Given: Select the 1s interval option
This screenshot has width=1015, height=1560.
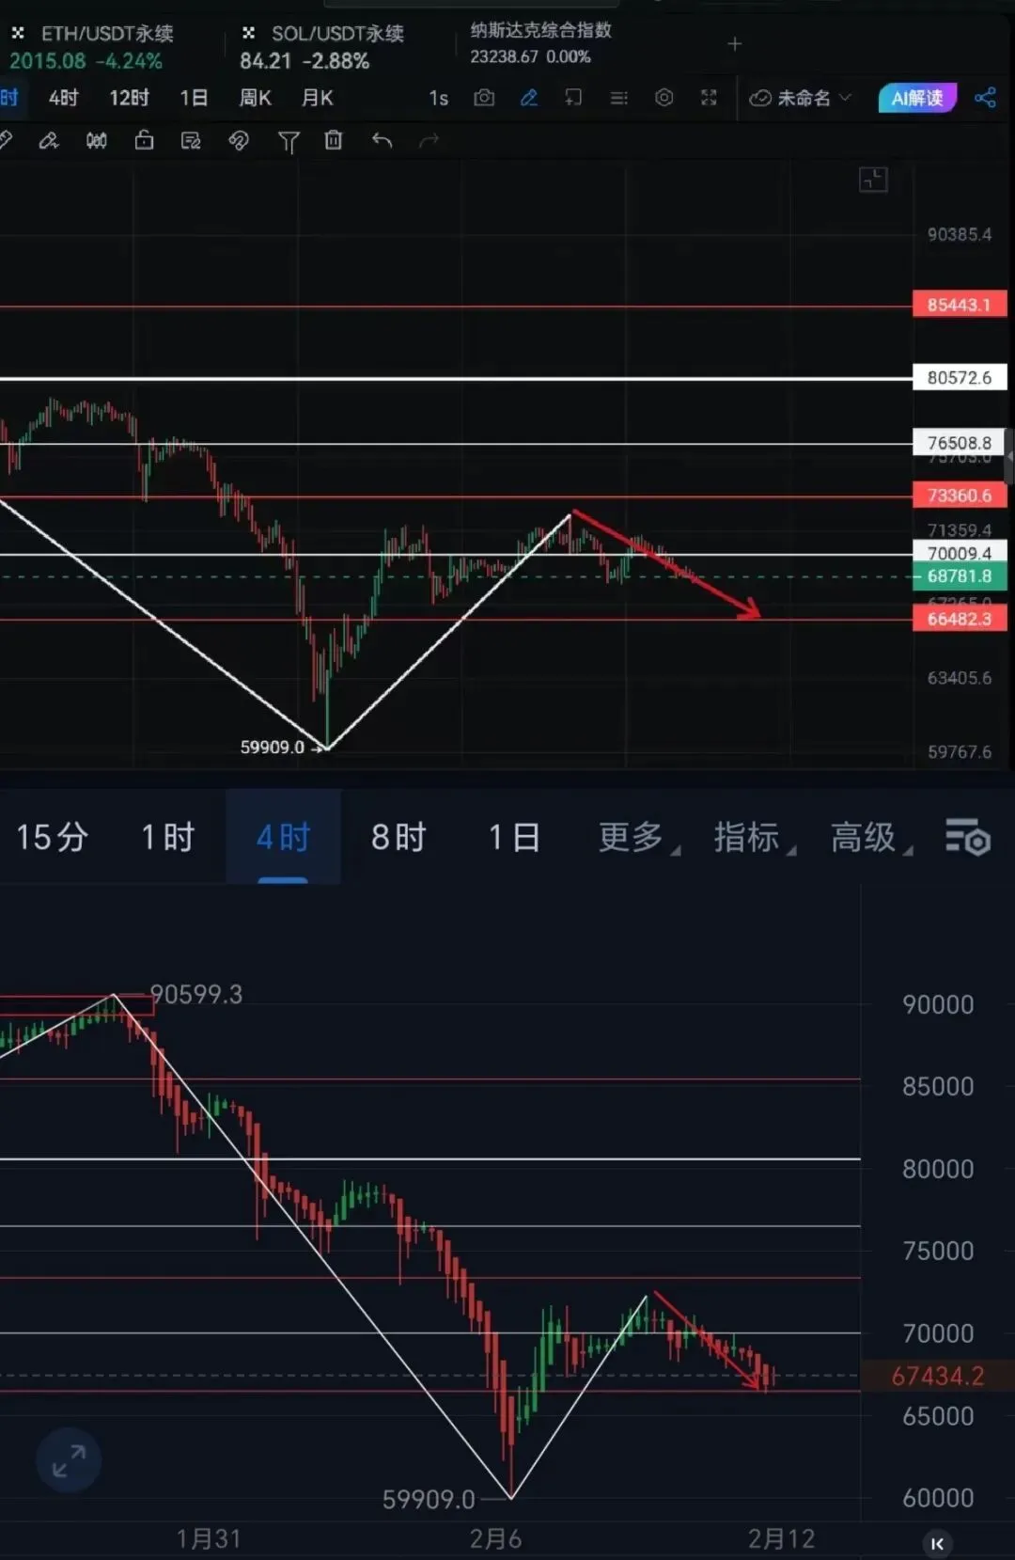Looking at the screenshot, I should 438,99.
